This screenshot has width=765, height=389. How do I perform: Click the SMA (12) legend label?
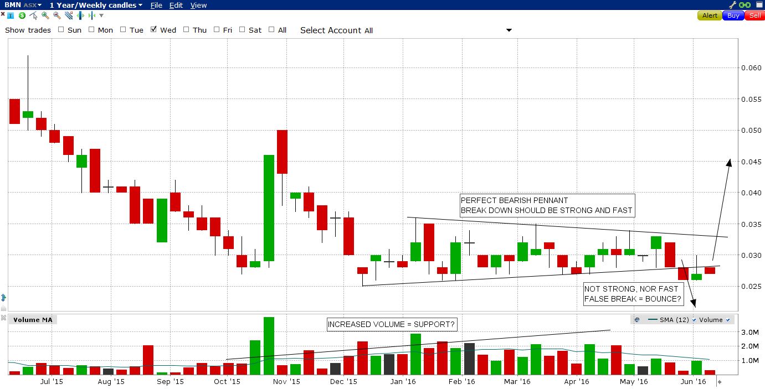coord(675,320)
